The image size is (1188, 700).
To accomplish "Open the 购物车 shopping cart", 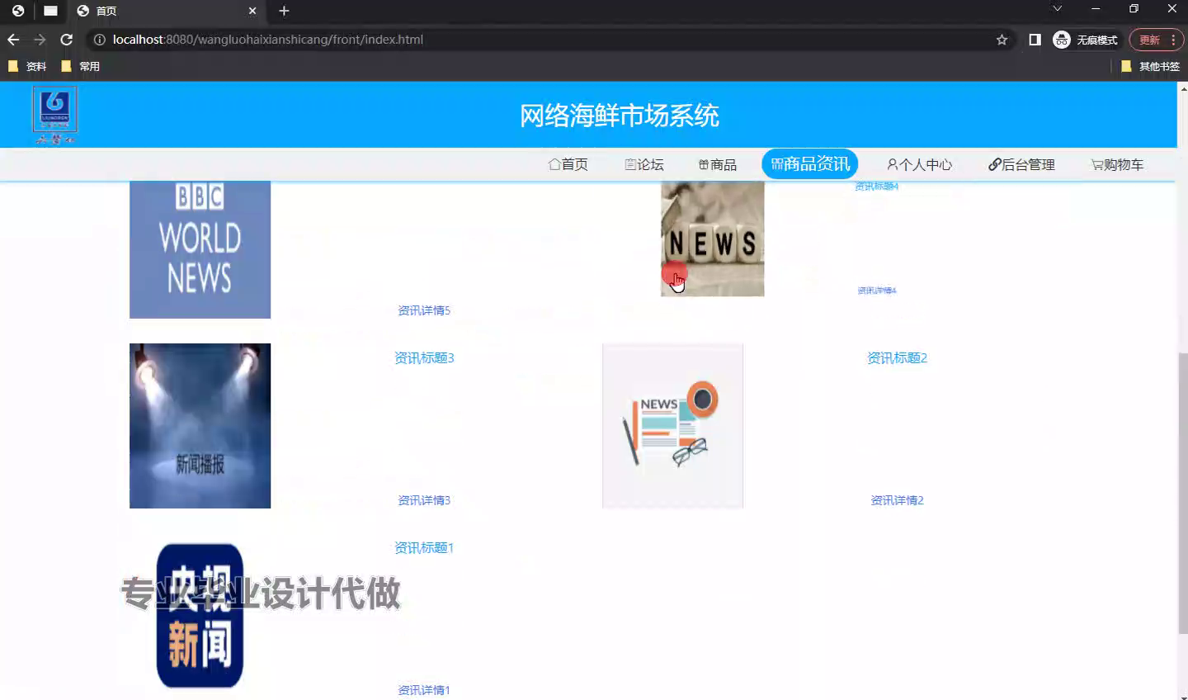I will pyautogui.click(x=1117, y=164).
